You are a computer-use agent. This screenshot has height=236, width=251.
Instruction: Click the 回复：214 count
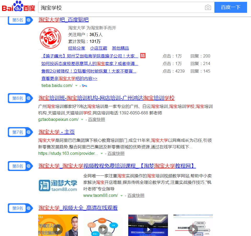tap(200, 63)
